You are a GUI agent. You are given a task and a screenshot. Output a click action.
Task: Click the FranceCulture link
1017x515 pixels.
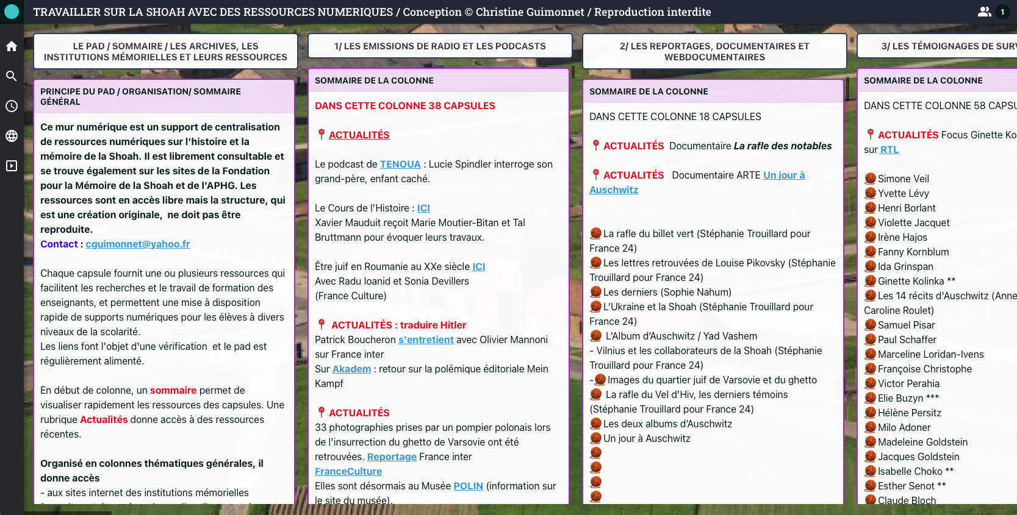(348, 471)
